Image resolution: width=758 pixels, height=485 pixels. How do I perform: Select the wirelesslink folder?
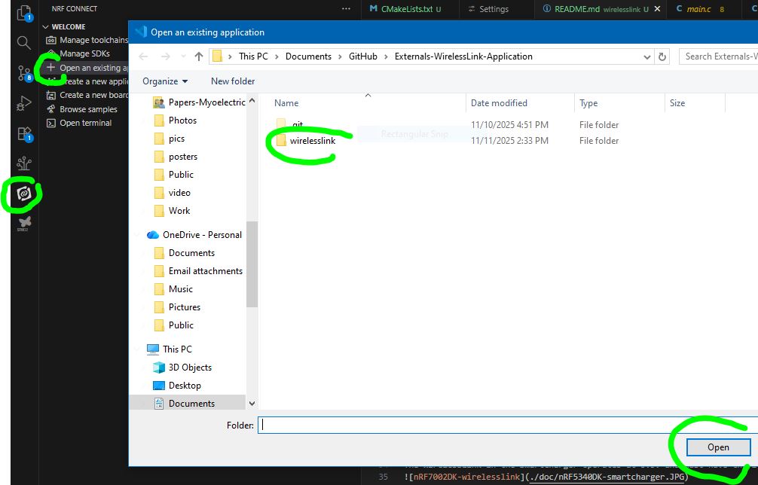pyautogui.click(x=312, y=141)
